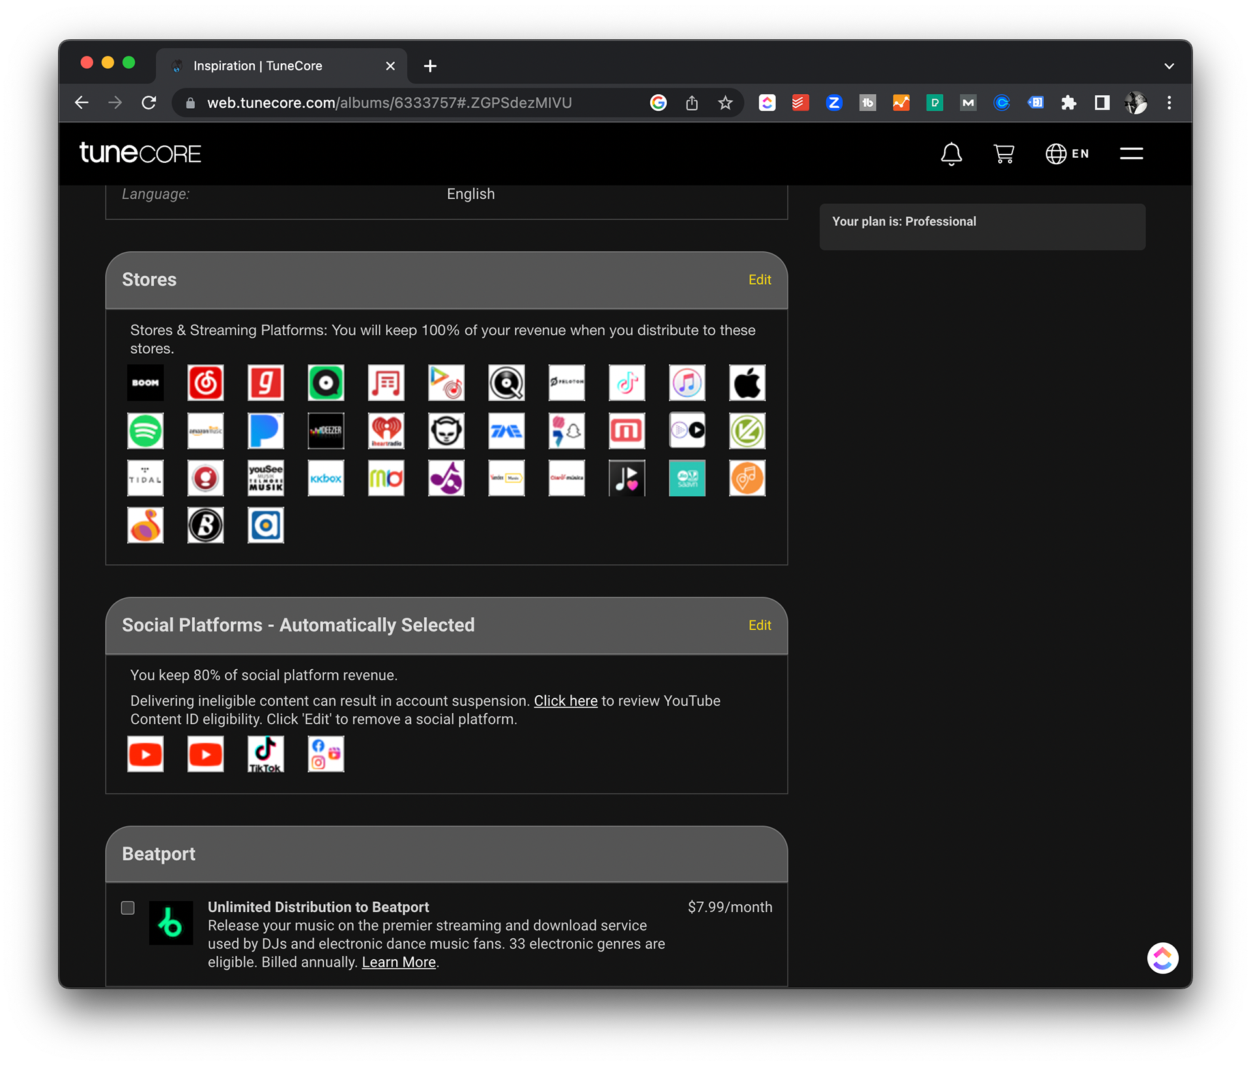Click the Spotify store icon

pyautogui.click(x=145, y=431)
